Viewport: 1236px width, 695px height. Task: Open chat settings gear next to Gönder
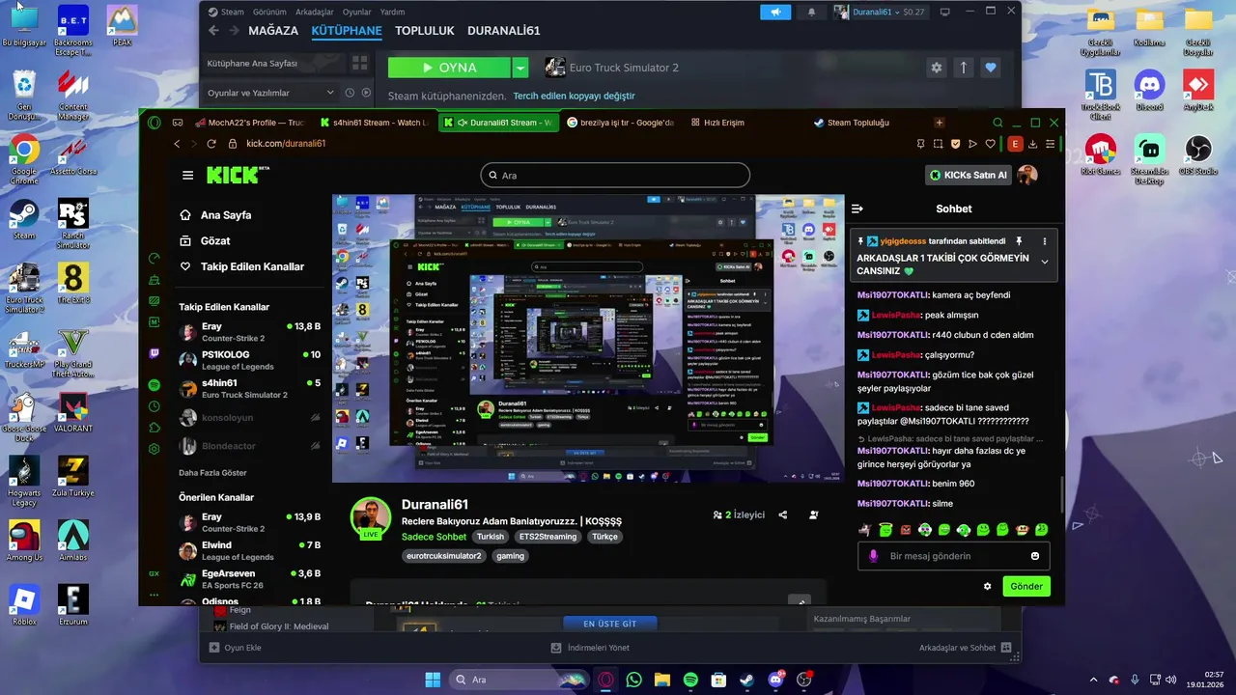987,586
